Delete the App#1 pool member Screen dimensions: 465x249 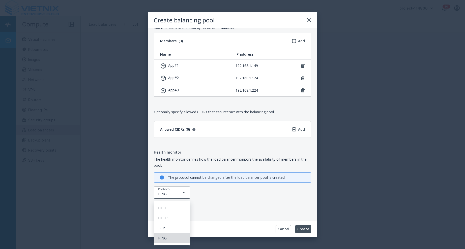[303, 66]
